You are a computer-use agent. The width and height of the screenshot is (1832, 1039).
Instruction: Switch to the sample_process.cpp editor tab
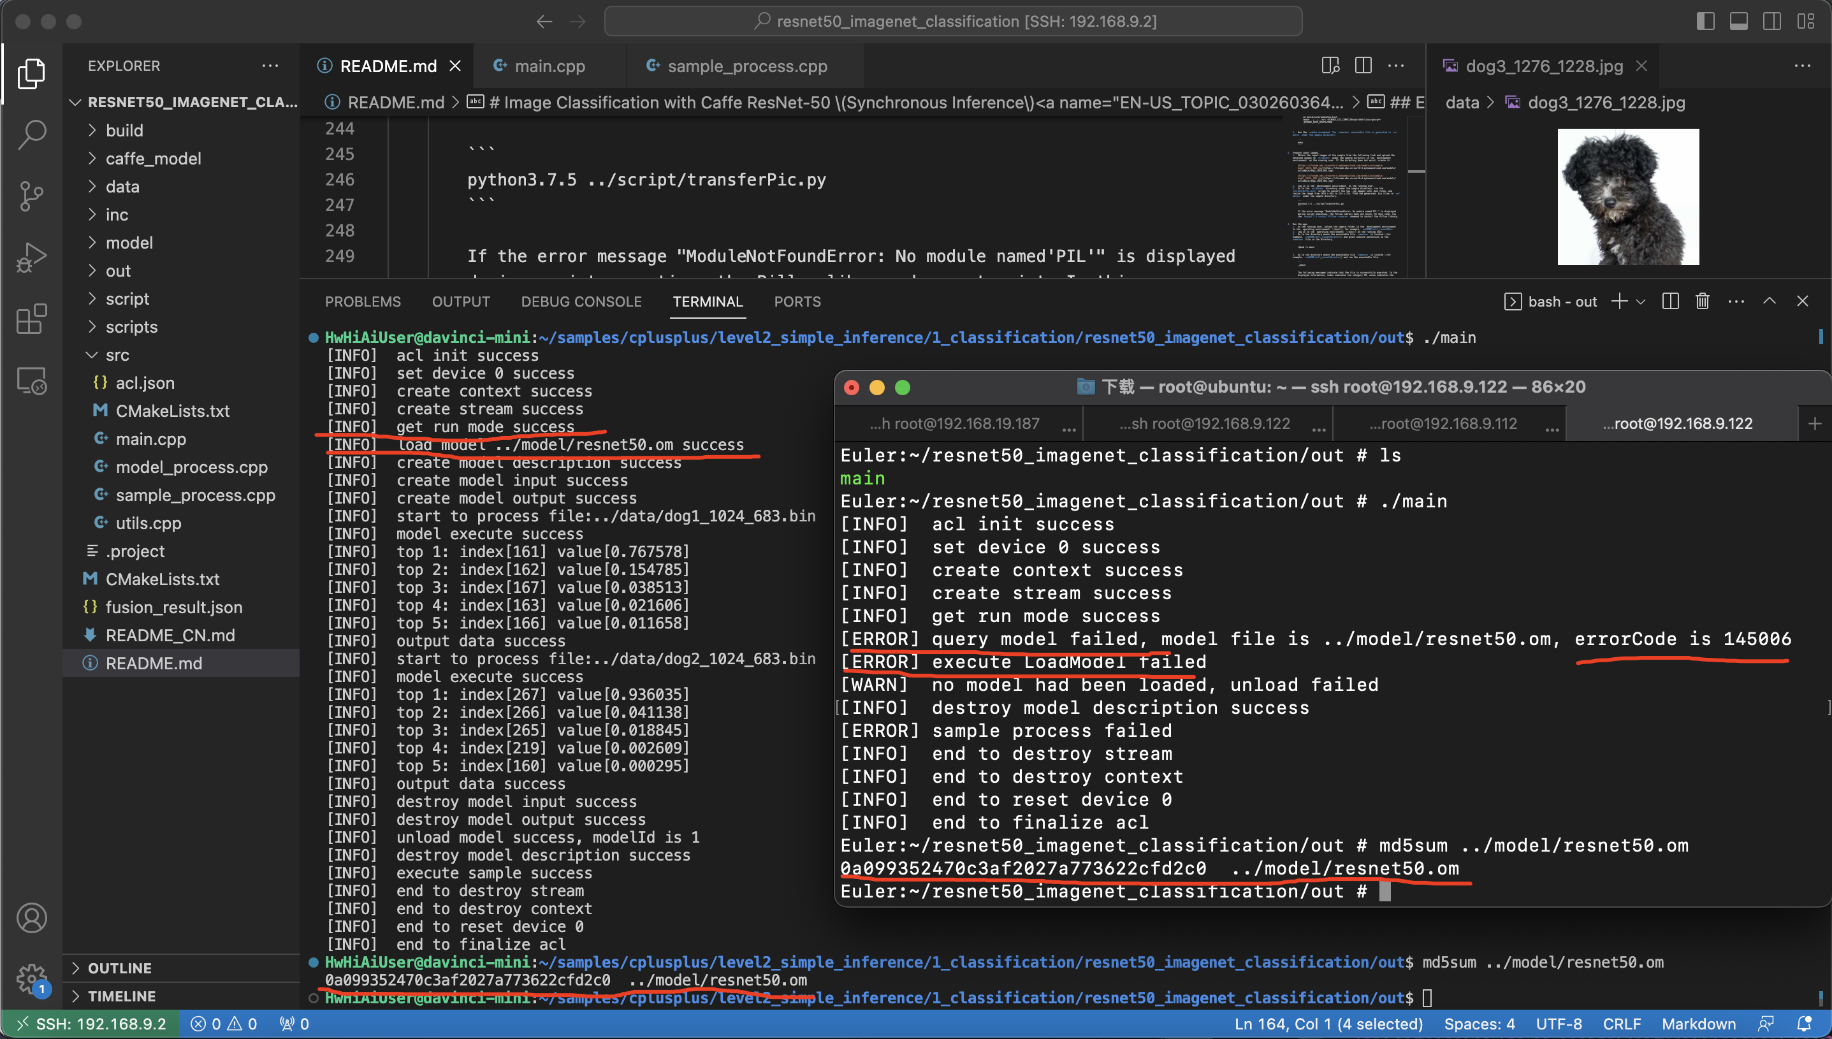[746, 66]
